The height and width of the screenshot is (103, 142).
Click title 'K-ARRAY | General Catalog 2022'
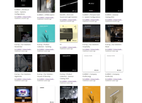click(112, 16)
